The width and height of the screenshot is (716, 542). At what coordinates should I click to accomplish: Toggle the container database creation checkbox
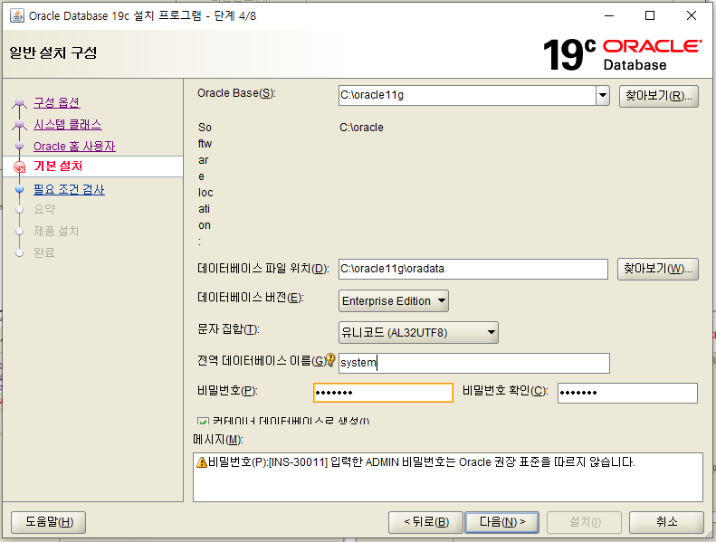[203, 421]
